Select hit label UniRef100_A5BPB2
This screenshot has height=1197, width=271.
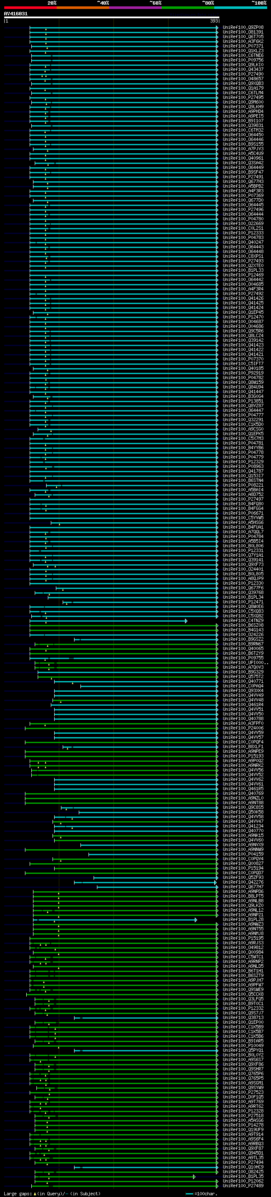tap(243, 186)
